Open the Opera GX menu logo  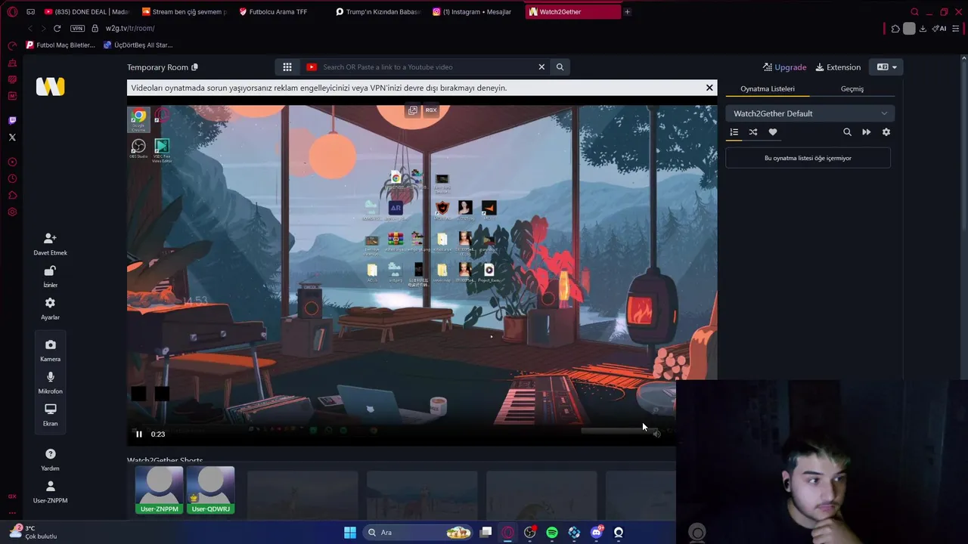pos(12,11)
